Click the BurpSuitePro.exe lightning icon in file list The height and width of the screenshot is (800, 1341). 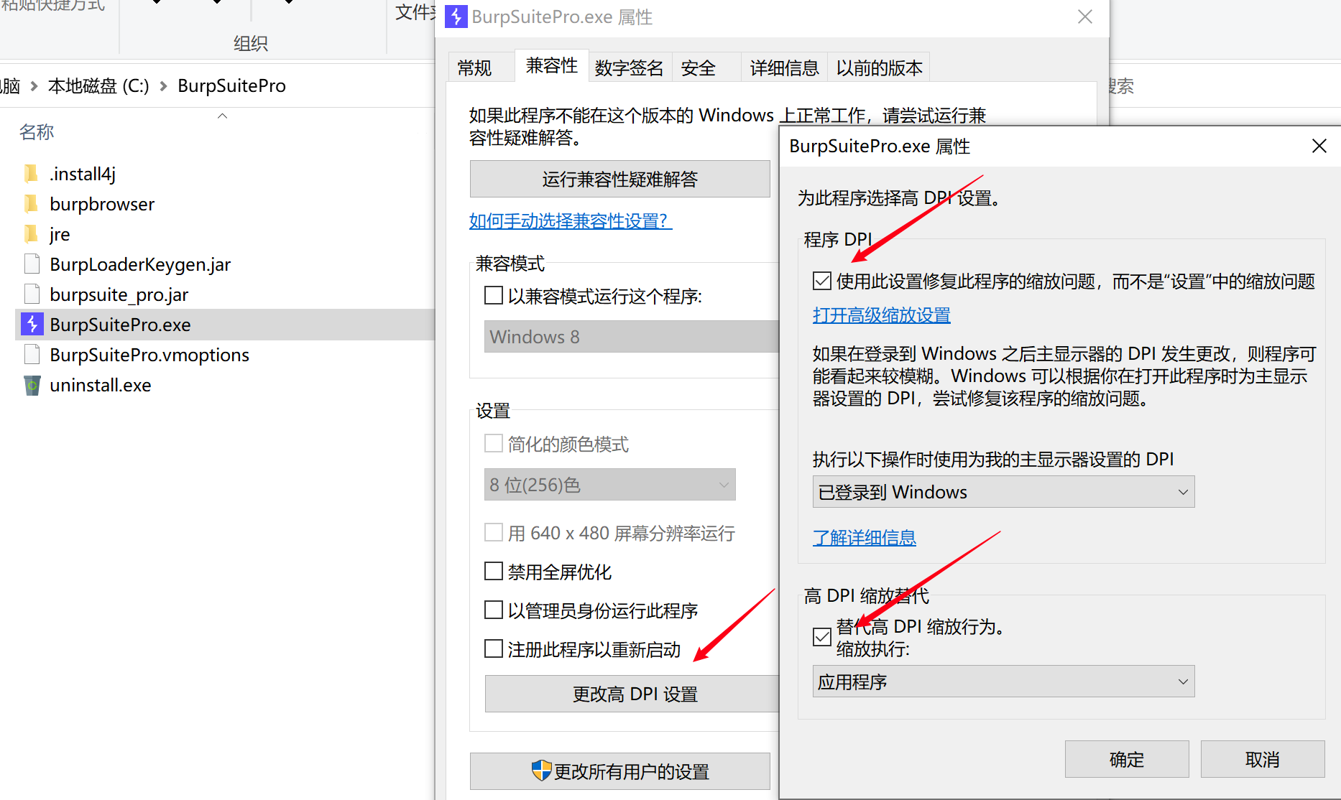(32, 325)
